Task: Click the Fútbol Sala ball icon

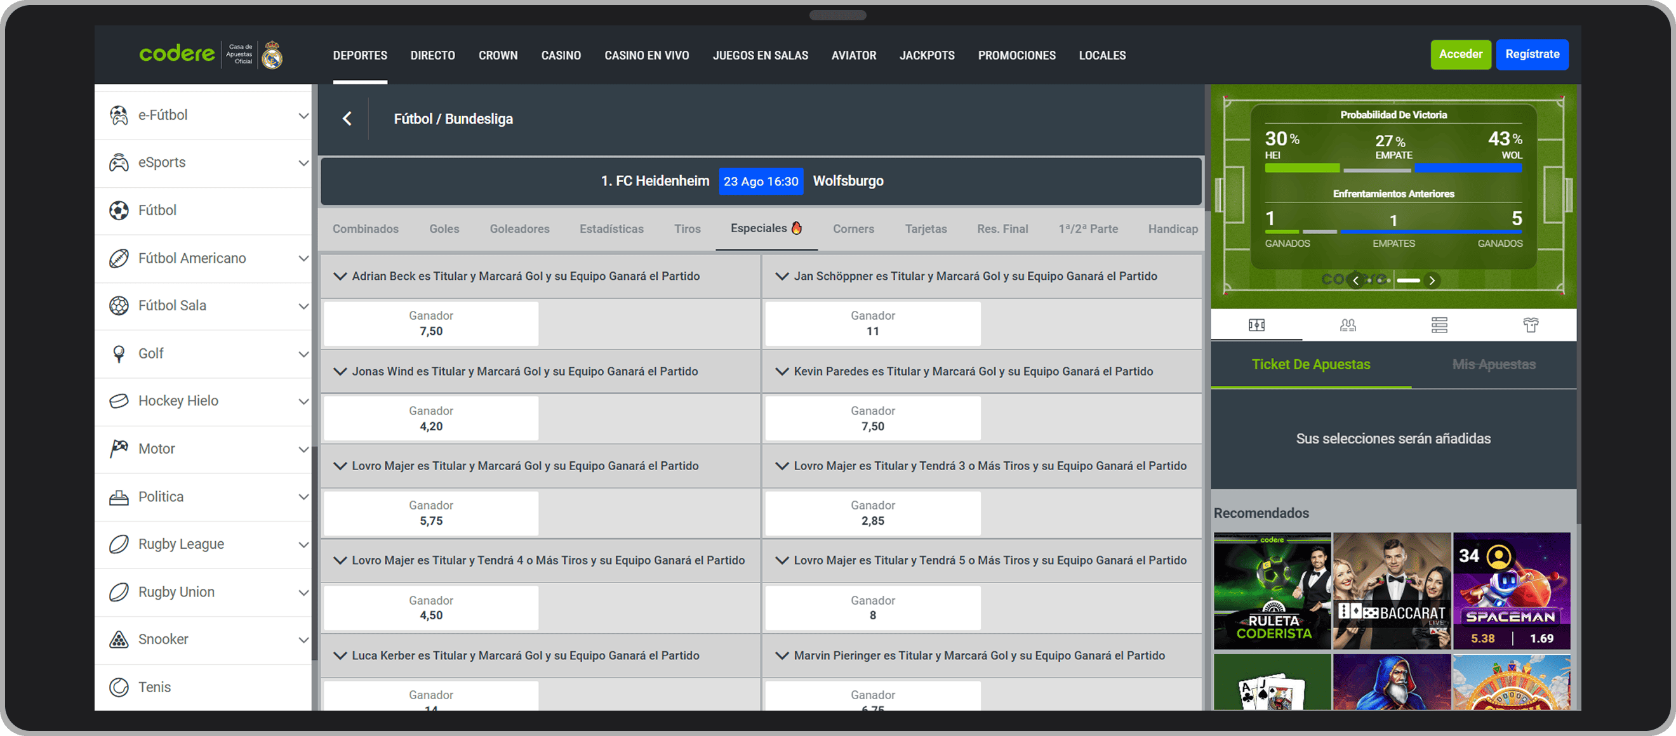Action: click(119, 306)
